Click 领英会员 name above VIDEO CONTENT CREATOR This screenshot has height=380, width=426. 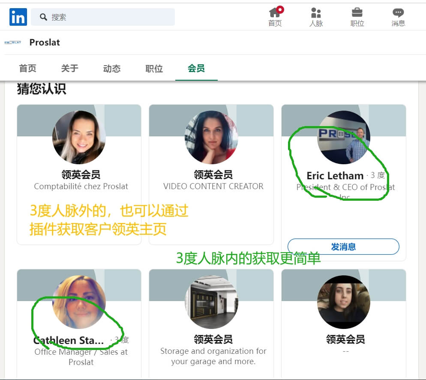(x=213, y=175)
